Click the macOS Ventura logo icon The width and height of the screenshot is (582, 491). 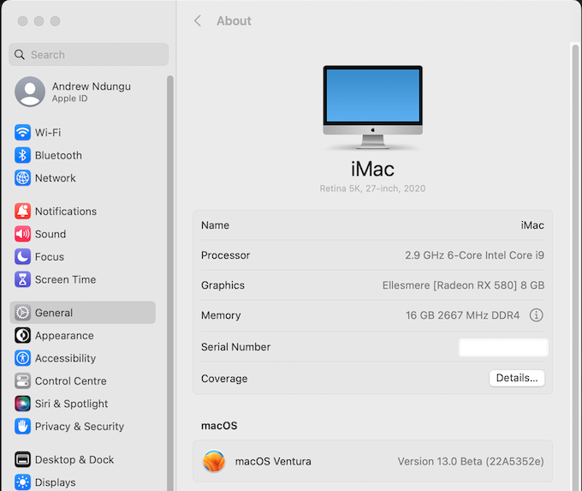(214, 461)
